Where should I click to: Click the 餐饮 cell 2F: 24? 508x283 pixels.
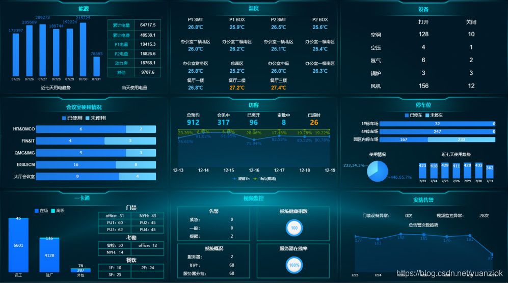[x=148, y=268]
